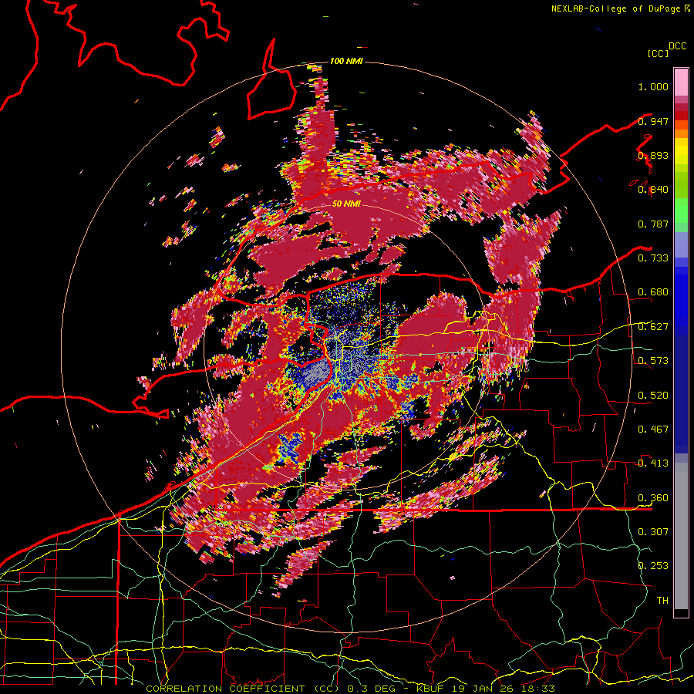
Task: Click the 0.893 value on the scale
Action: (x=653, y=155)
